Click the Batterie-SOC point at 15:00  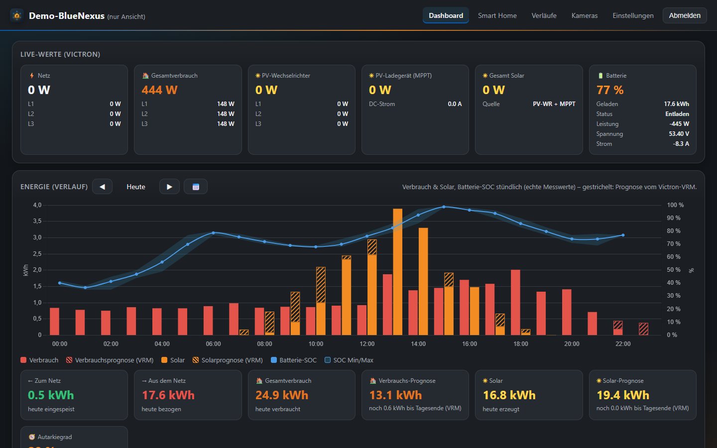point(444,207)
